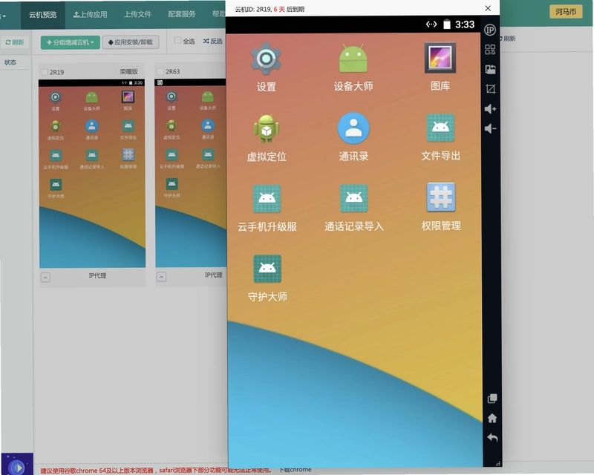Open the 上传应用 menu tab

point(90,14)
